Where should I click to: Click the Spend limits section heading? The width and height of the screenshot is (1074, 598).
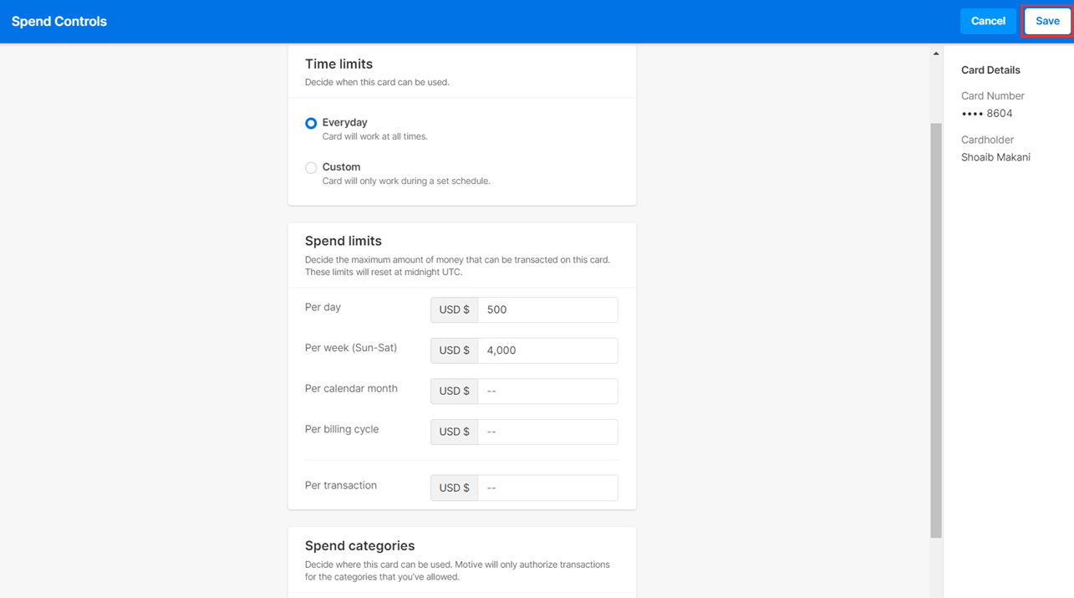click(x=343, y=241)
